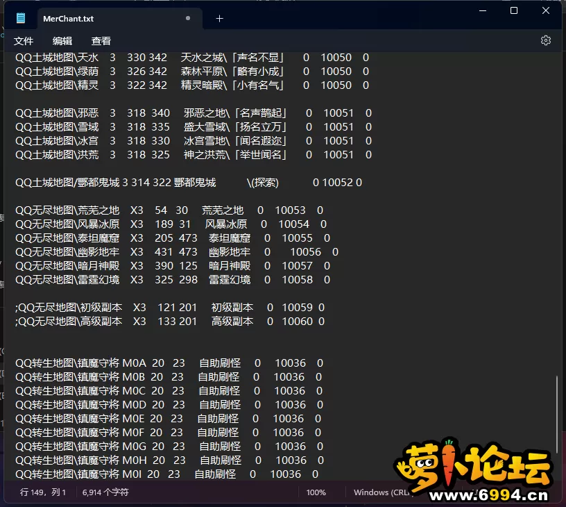Click 自助刷怪 in the M0A line
The width and height of the screenshot is (566, 507).
tap(220, 363)
